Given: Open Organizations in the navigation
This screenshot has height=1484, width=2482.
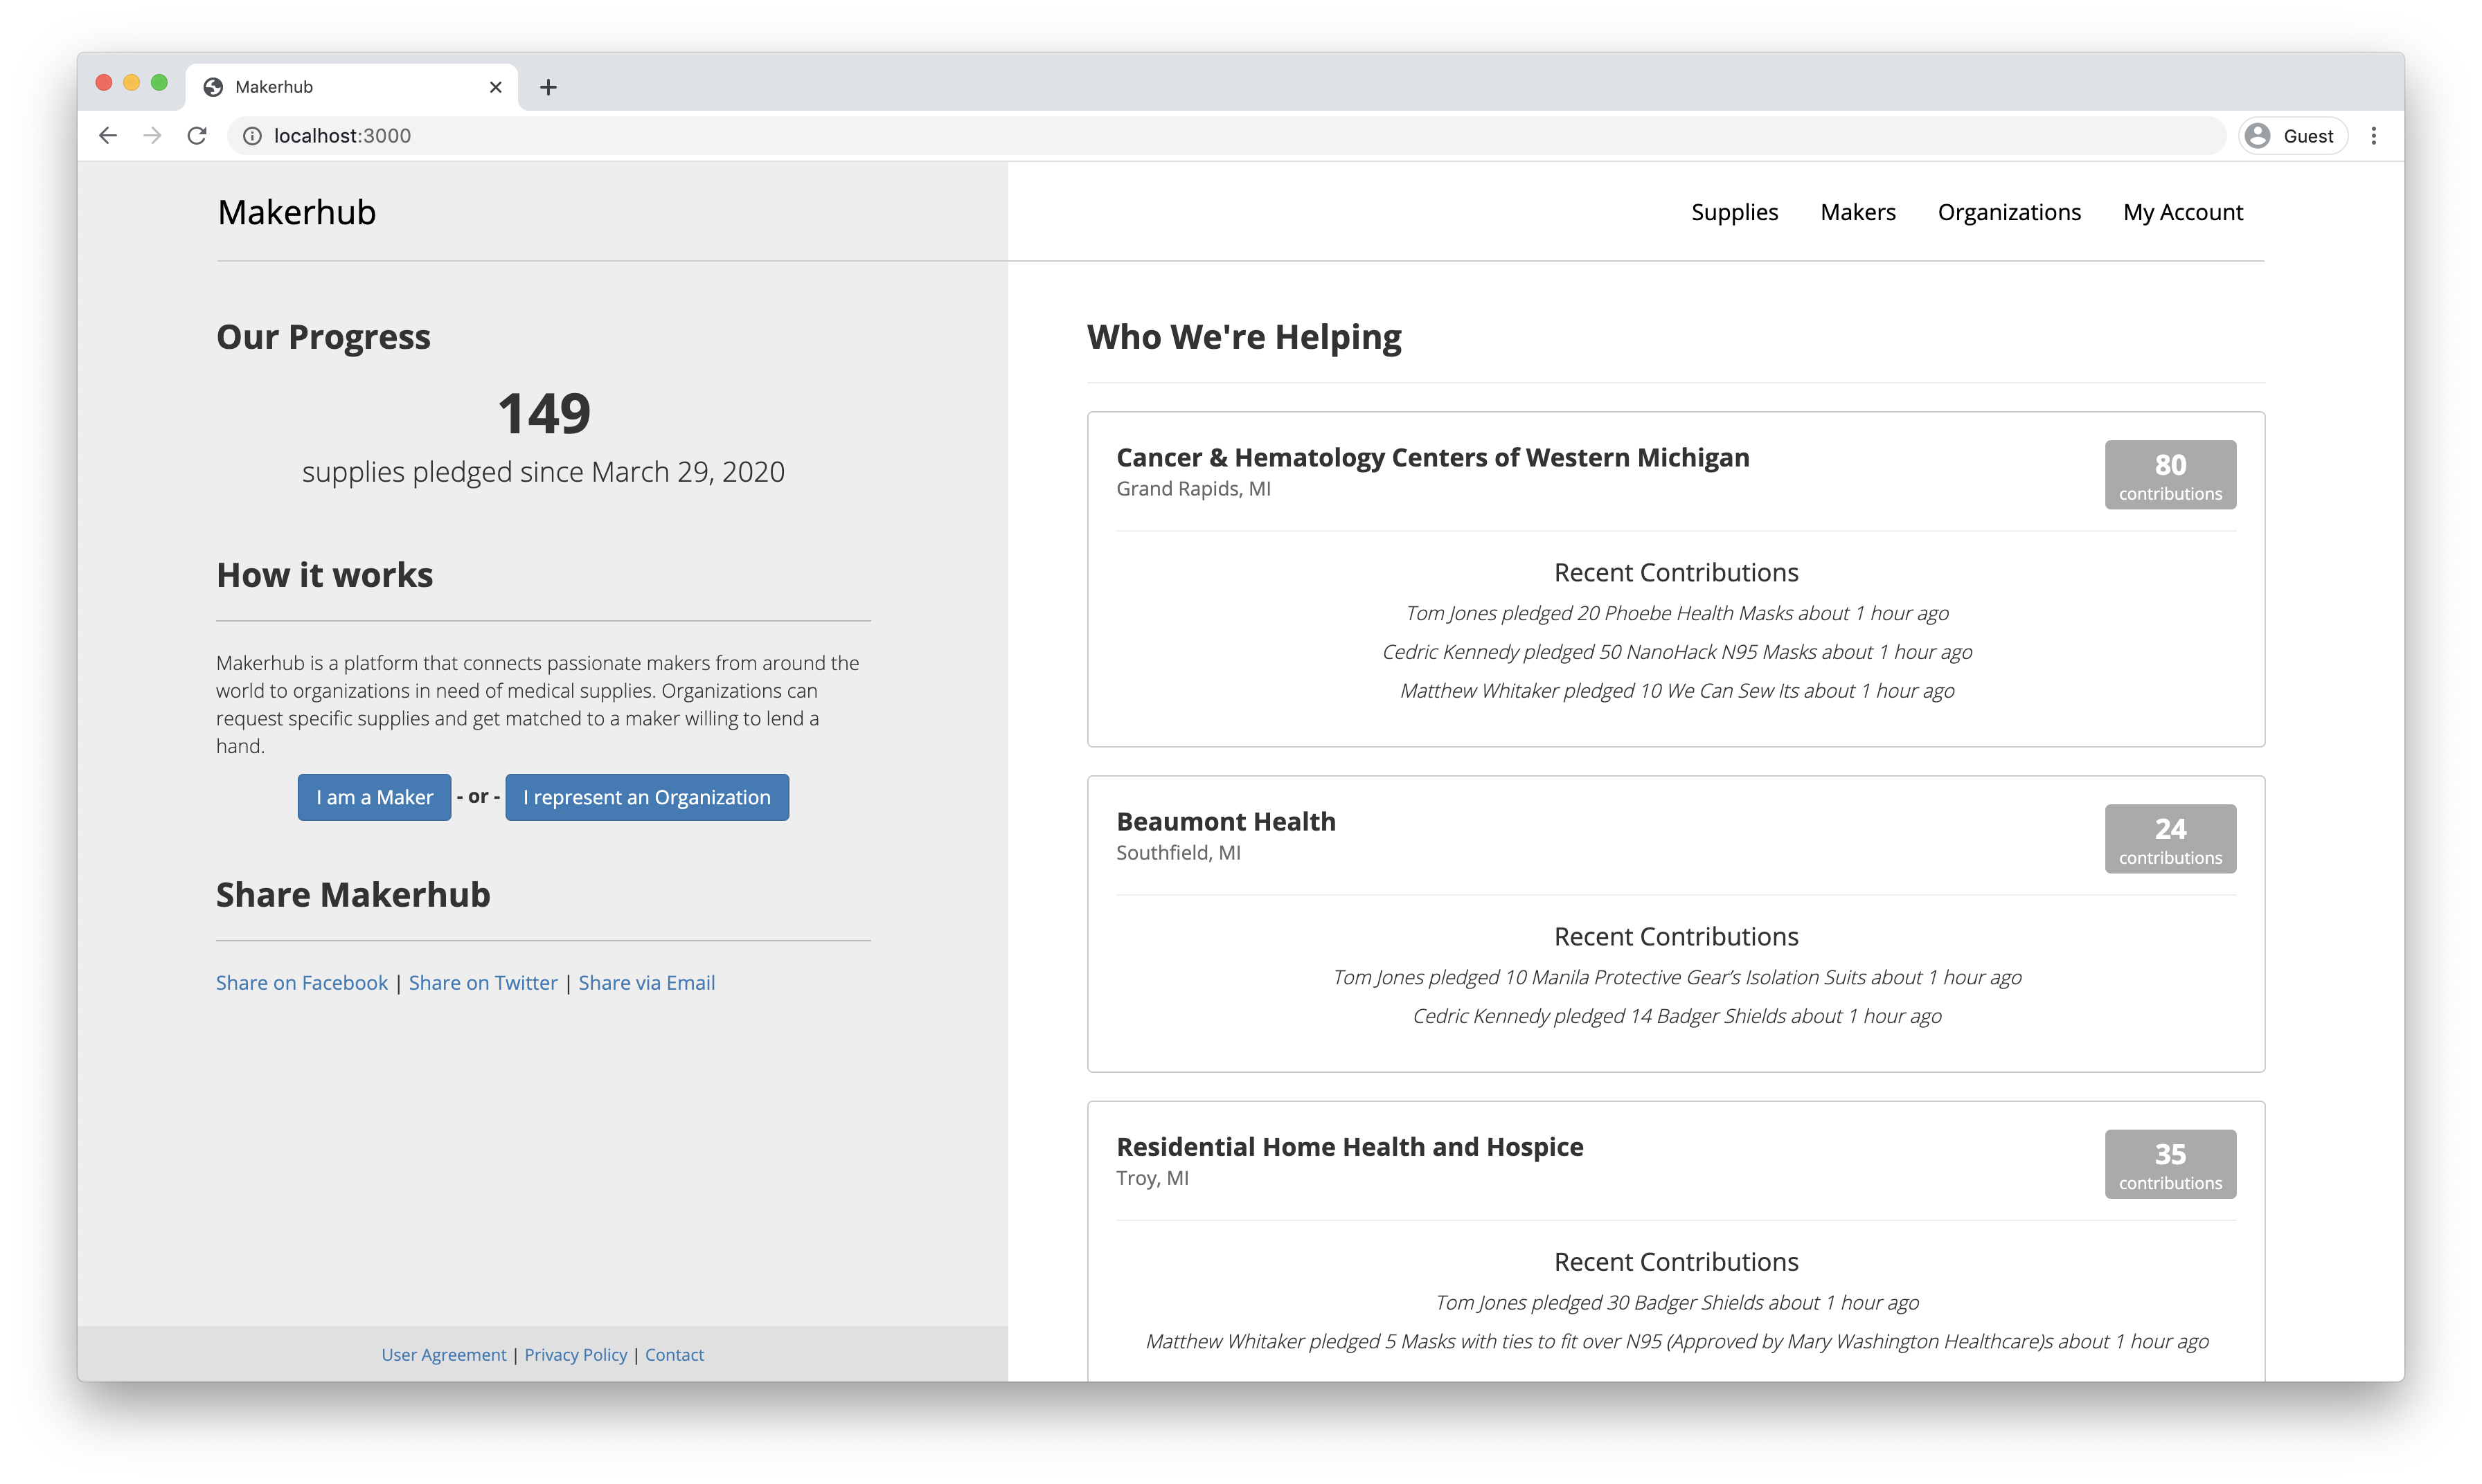Looking at the screenshot, I should (x=2009, y=212).
